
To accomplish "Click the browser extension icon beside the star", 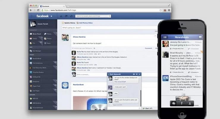I will [165, 10].
